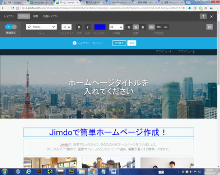Select the normal case 'Abc' text option
The height and width of the screenshot is (175, 220).
tap(151, 27)
